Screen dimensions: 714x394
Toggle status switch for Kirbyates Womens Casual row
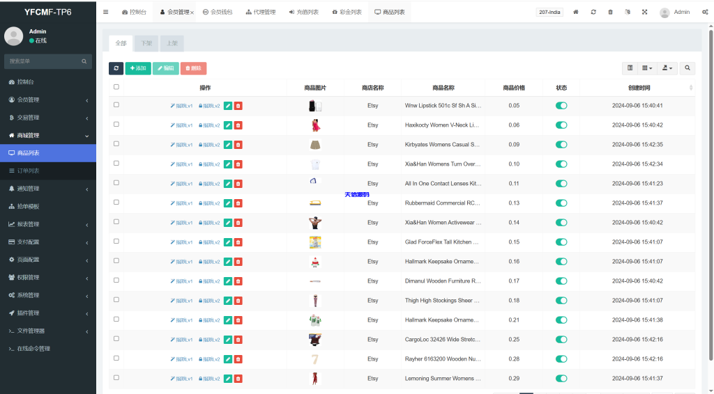(561, 145)
